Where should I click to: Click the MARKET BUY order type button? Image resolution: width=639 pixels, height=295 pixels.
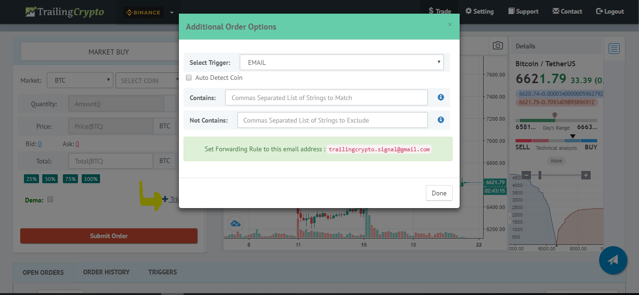click(108, 52)
